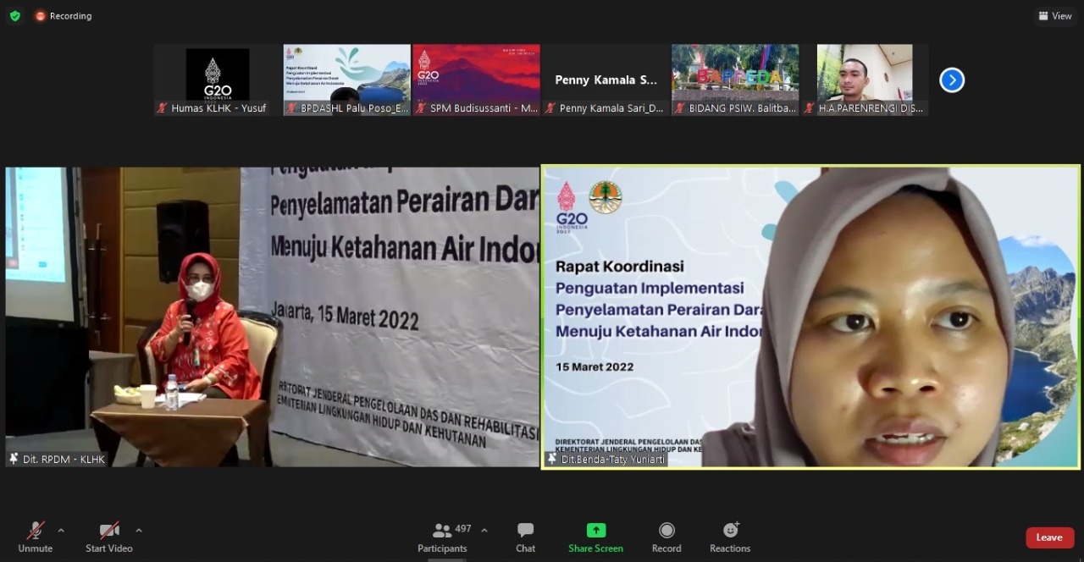Select the BPDASHL Palu Poso video thumbnail

click(x=346, y=80)
